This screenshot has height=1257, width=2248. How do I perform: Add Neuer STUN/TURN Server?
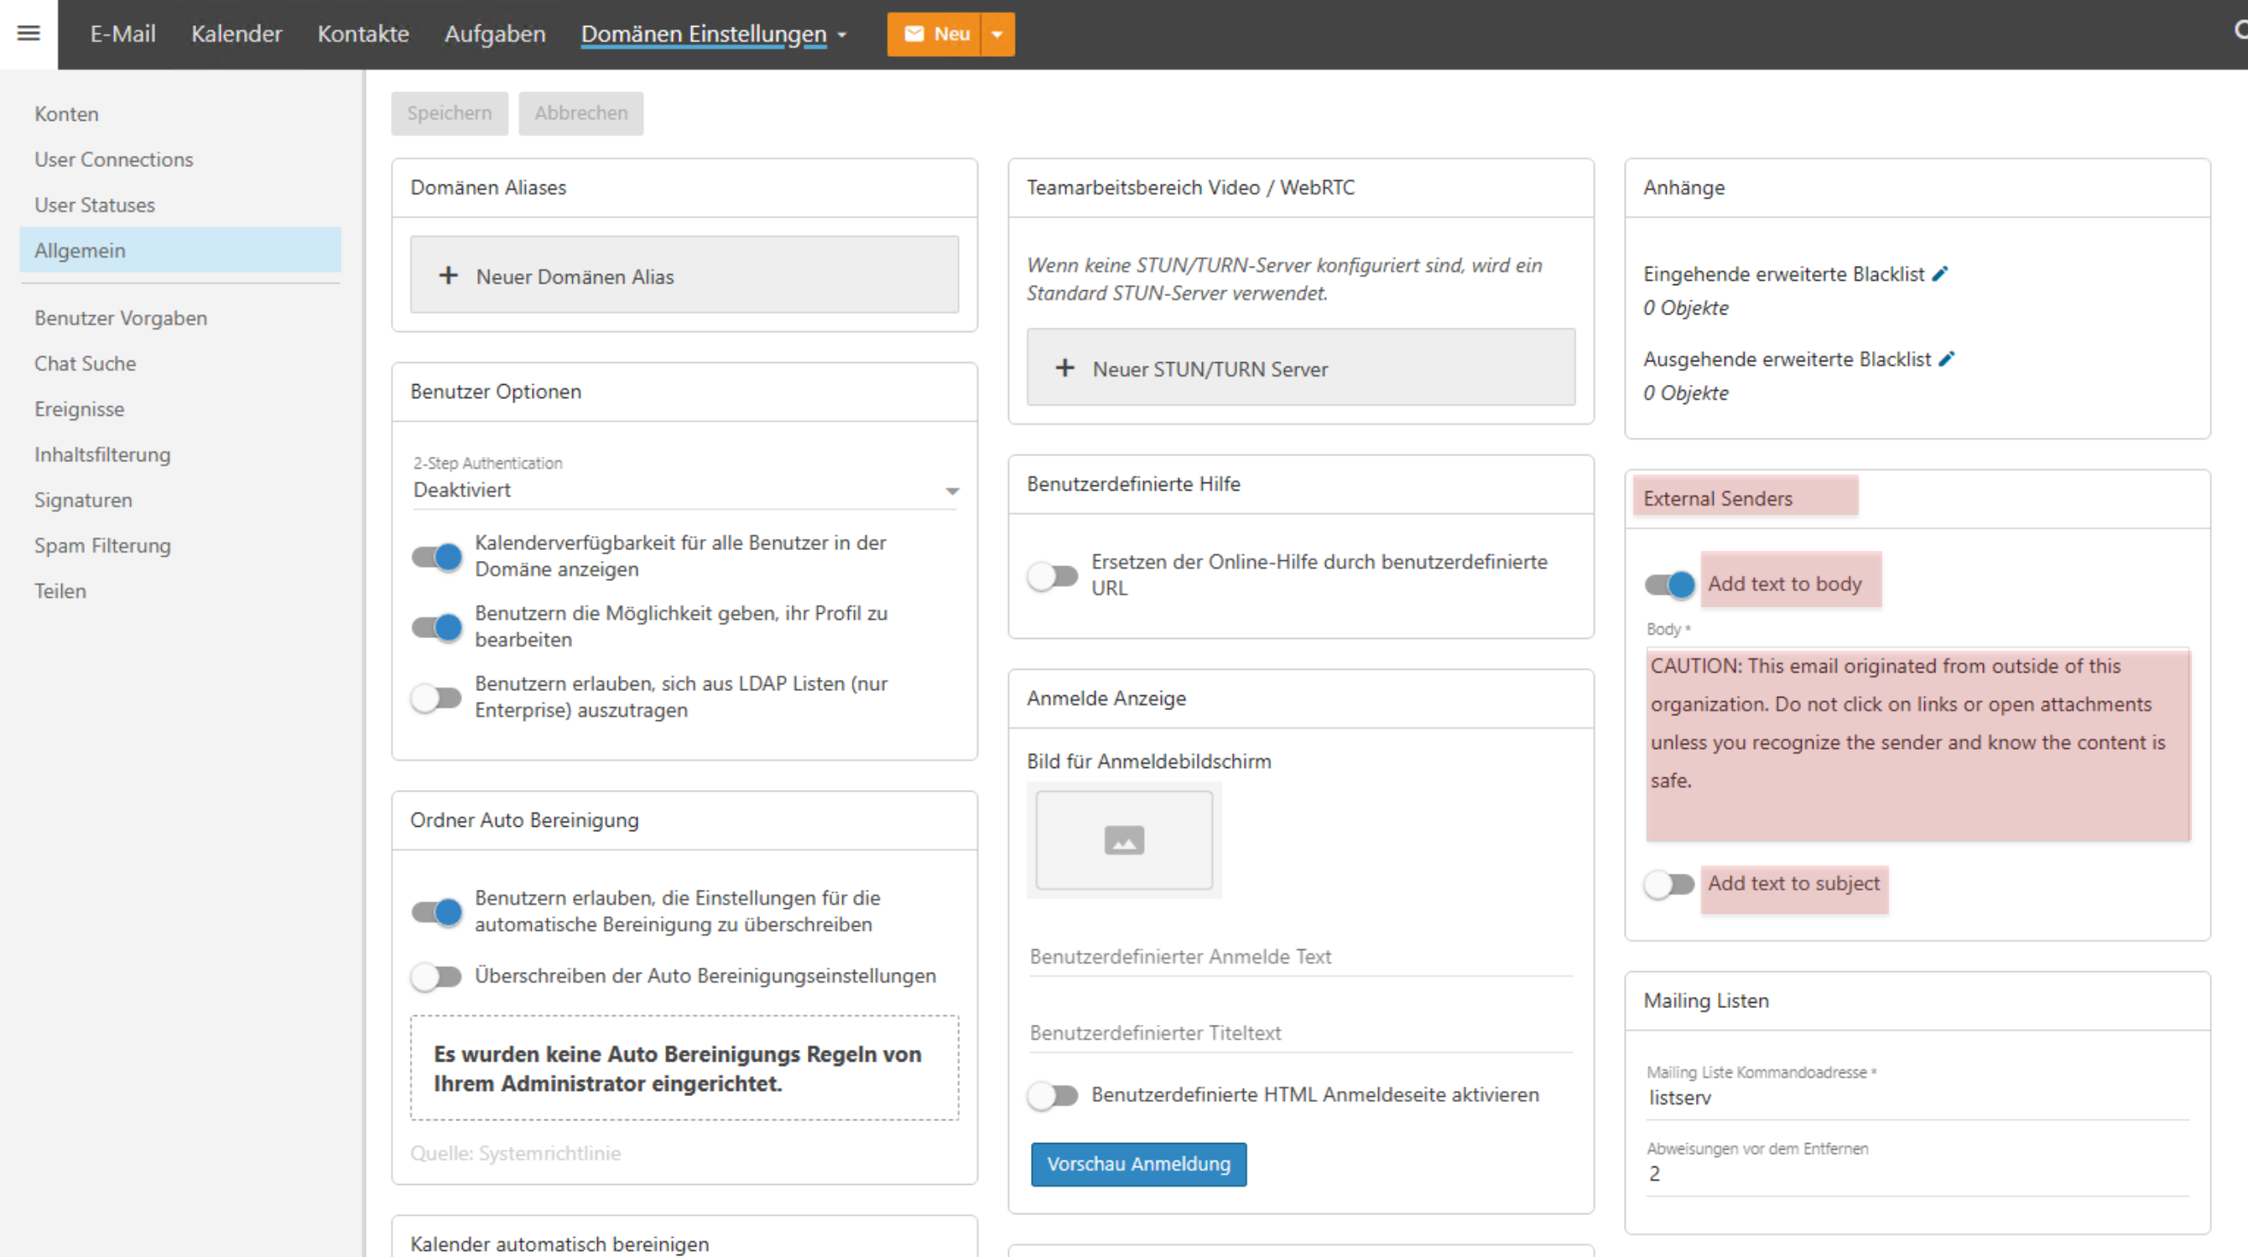[x=1301, y=367]
